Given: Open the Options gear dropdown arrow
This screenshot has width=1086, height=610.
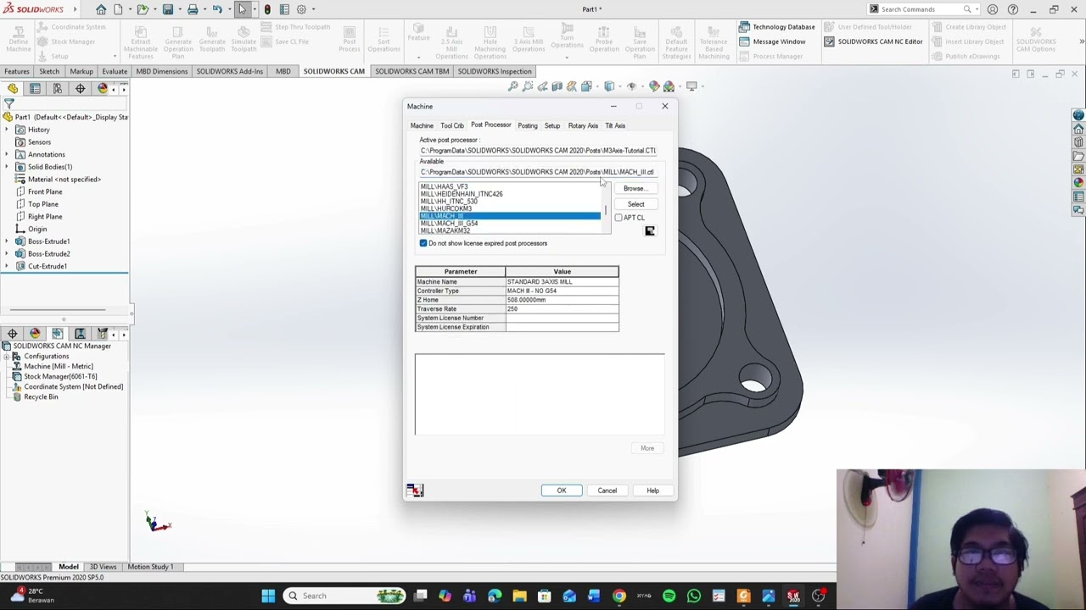Looking at the screenshot, I should pyautogui.click(x=313, y=9).
